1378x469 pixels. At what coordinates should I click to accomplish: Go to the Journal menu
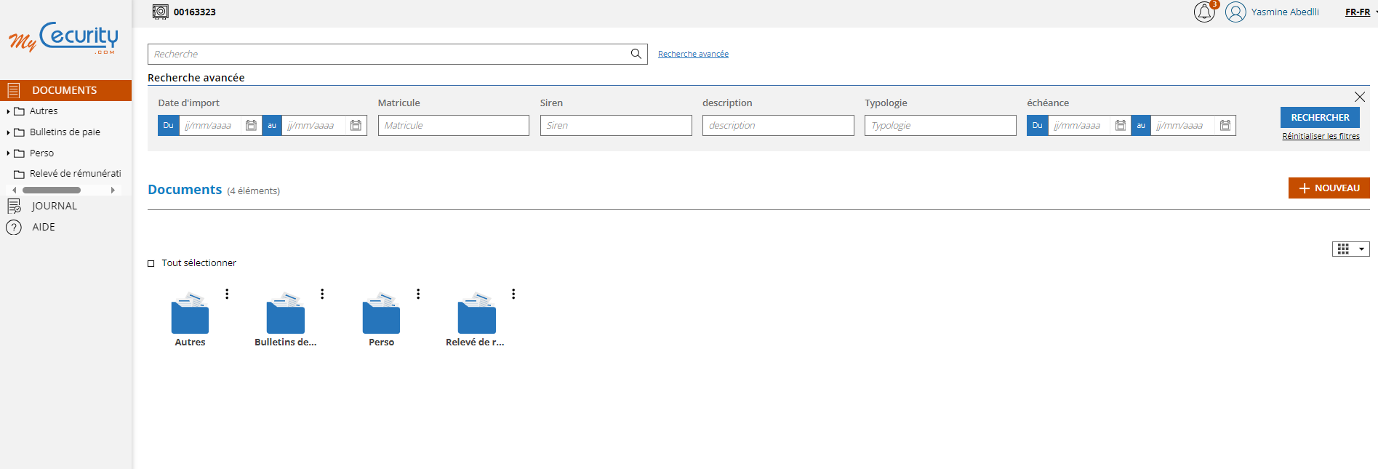tap(54, 206)
